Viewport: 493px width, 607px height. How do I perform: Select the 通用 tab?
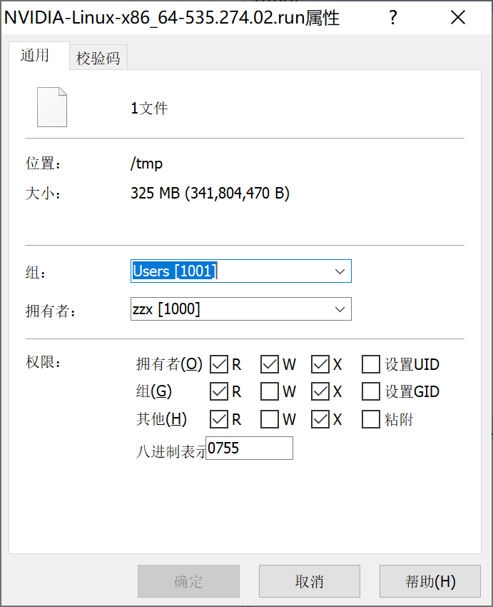(35, 56)
